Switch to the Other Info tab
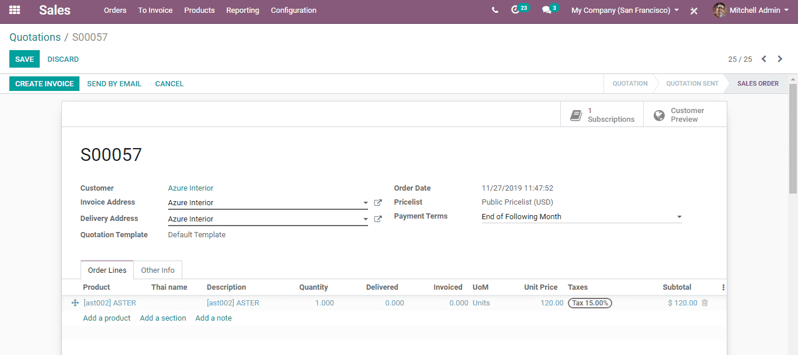The height and width of the screenshot is (355, 798). (x=158, y=270)
